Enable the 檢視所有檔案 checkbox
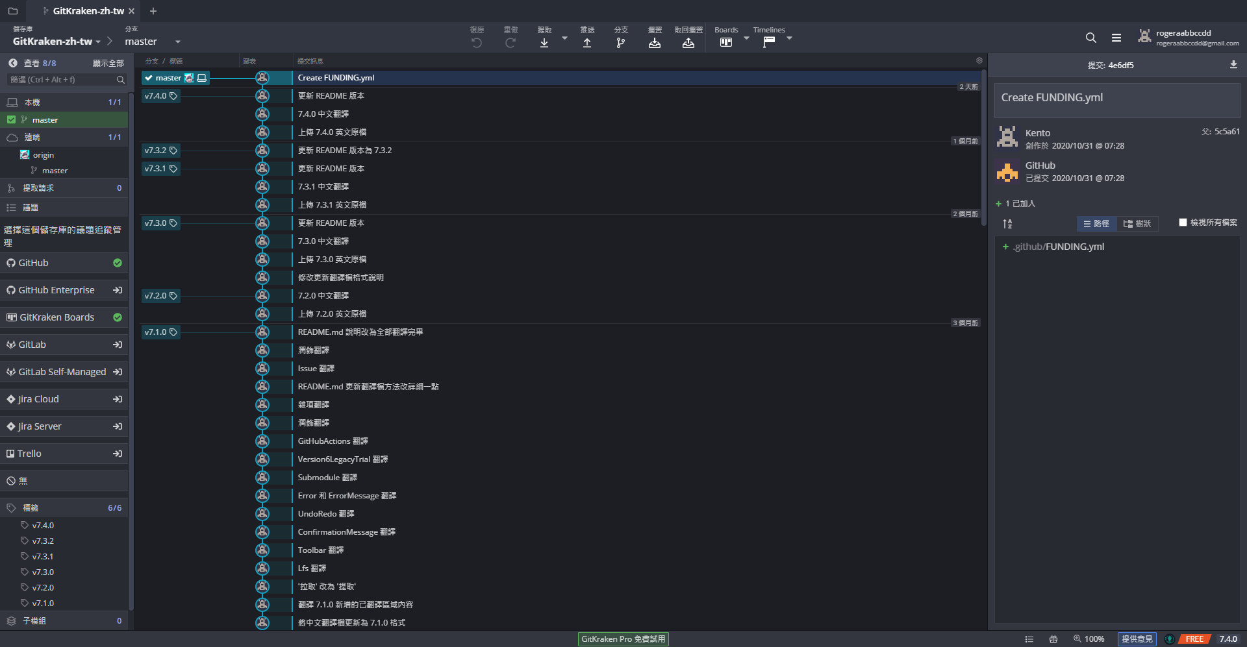Viewport: 1247px width, 647px height. point(1183,223)
